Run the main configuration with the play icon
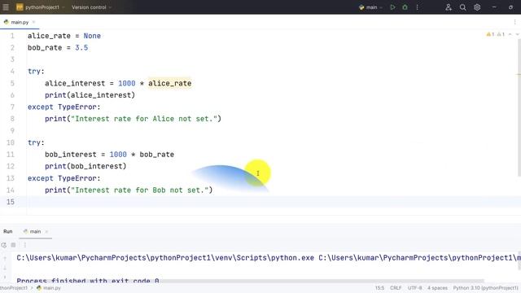 pos(392,7)
